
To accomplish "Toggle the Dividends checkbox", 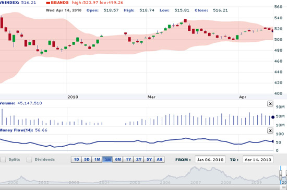I will 29,159.
